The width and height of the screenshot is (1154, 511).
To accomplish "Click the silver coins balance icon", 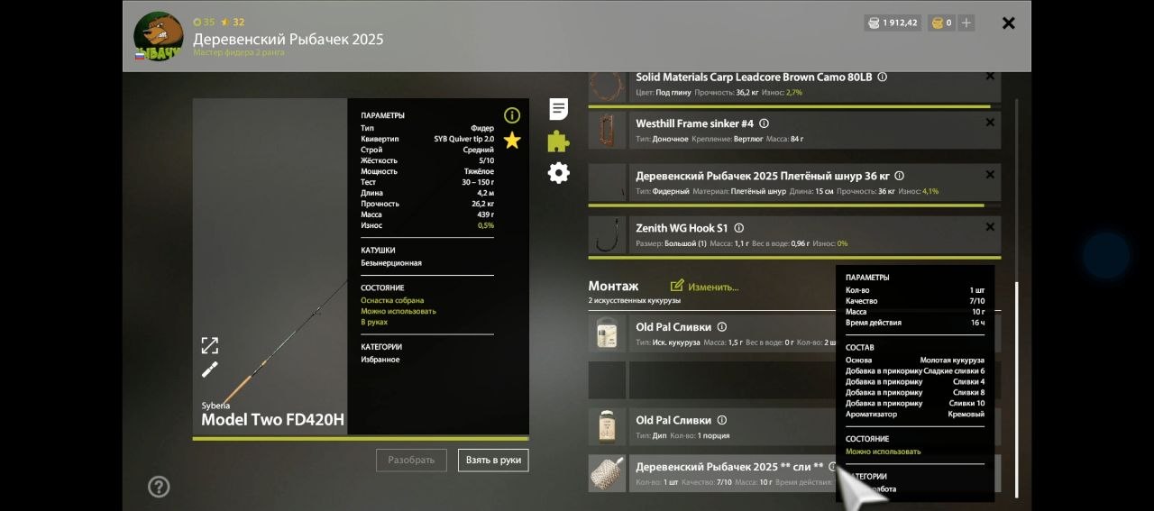I will [874, 23].
